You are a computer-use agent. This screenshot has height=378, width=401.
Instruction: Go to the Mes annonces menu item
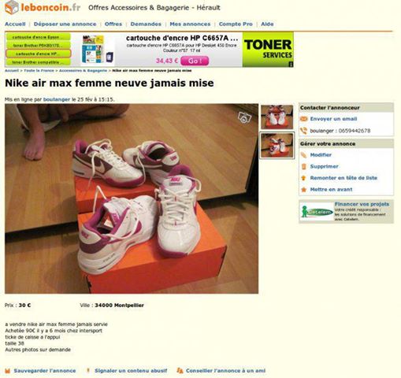pos(190,24)
